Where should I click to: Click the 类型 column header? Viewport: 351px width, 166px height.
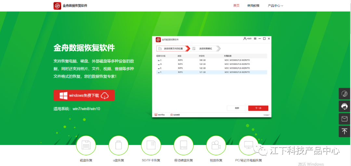179,56
